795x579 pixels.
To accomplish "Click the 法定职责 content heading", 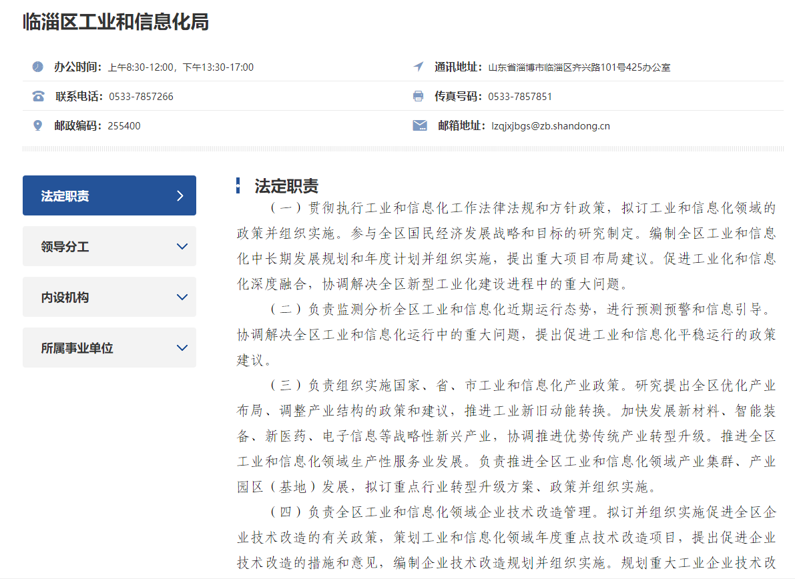I will point(286,186).
